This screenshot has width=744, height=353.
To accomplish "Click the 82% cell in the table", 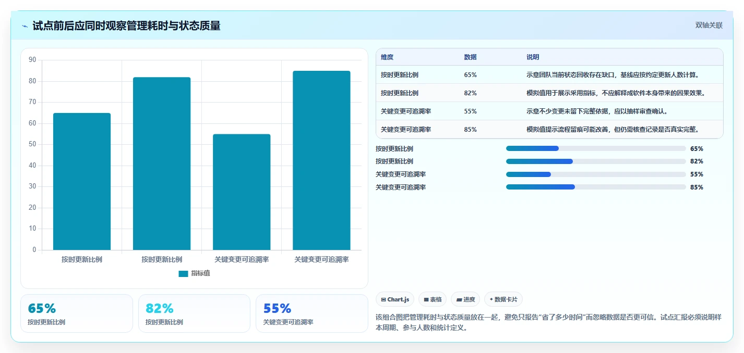I will click(x=470, y=93).
